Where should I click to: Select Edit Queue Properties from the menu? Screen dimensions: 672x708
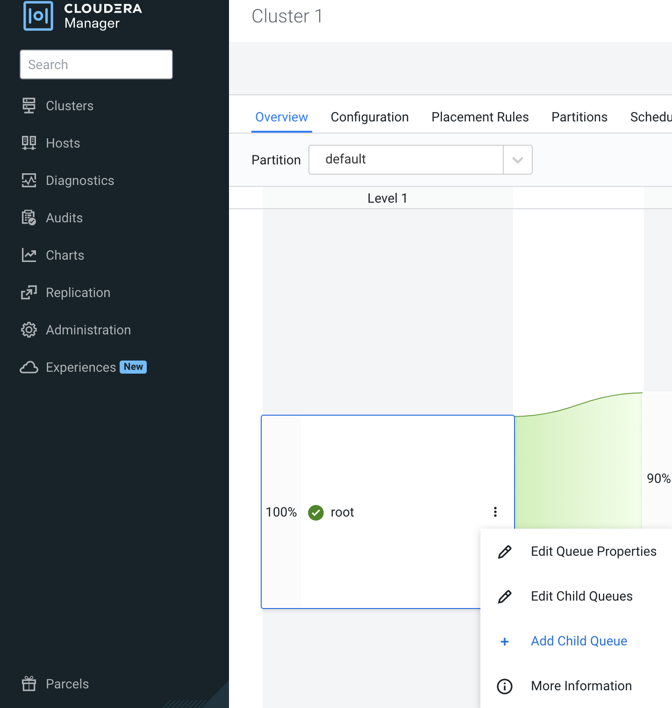593,552
